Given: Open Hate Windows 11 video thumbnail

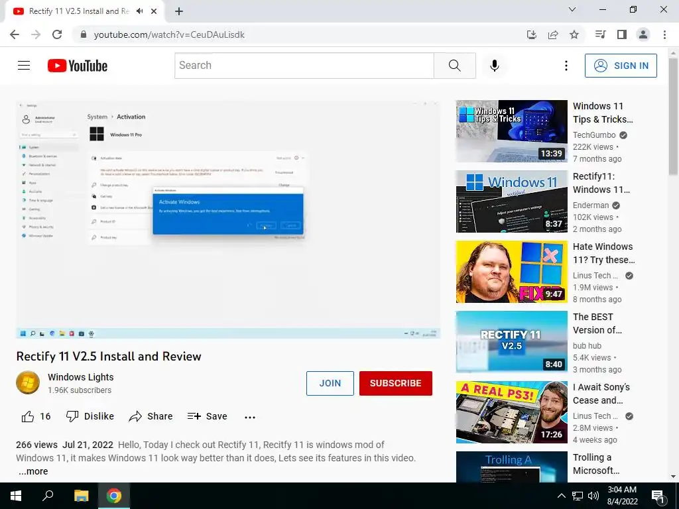Looking at the screenshot, I should [x=511, y=272].
